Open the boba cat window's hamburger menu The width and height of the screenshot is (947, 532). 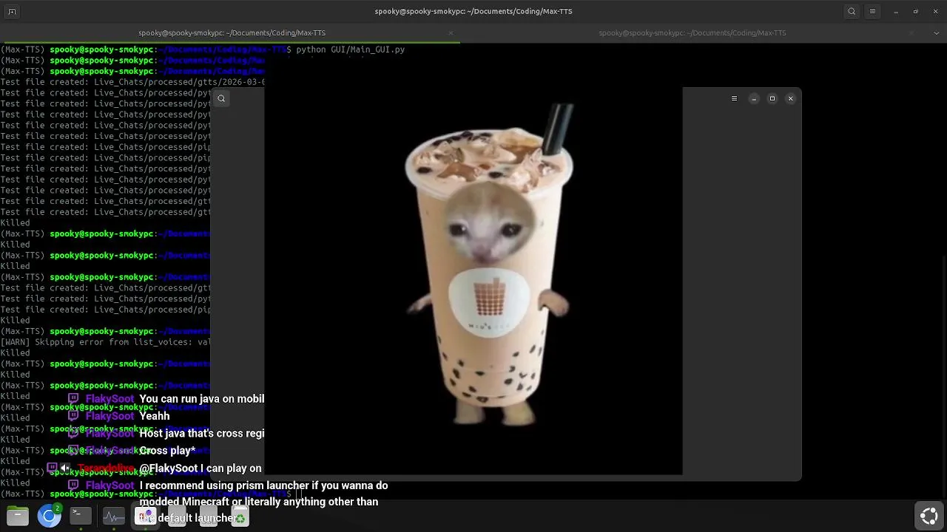pyautogui.click(x=734, y=98)
